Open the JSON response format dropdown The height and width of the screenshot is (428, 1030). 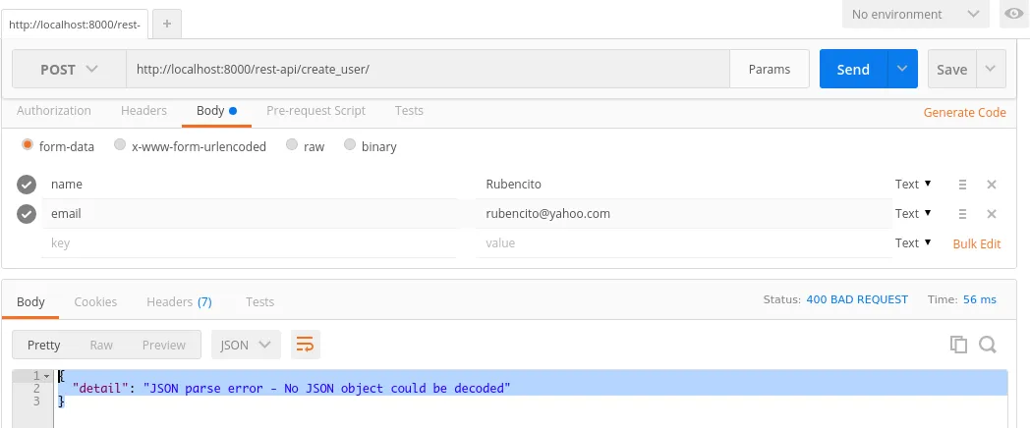coord(246,345)
